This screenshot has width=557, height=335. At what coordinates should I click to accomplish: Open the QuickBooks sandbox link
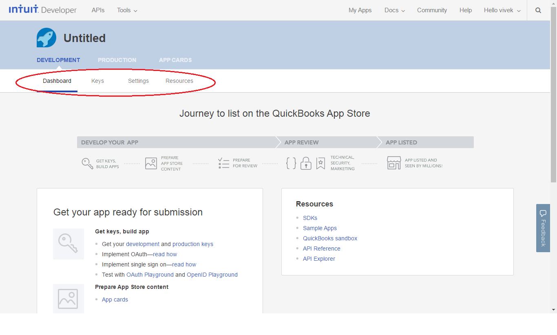(330, 238)
